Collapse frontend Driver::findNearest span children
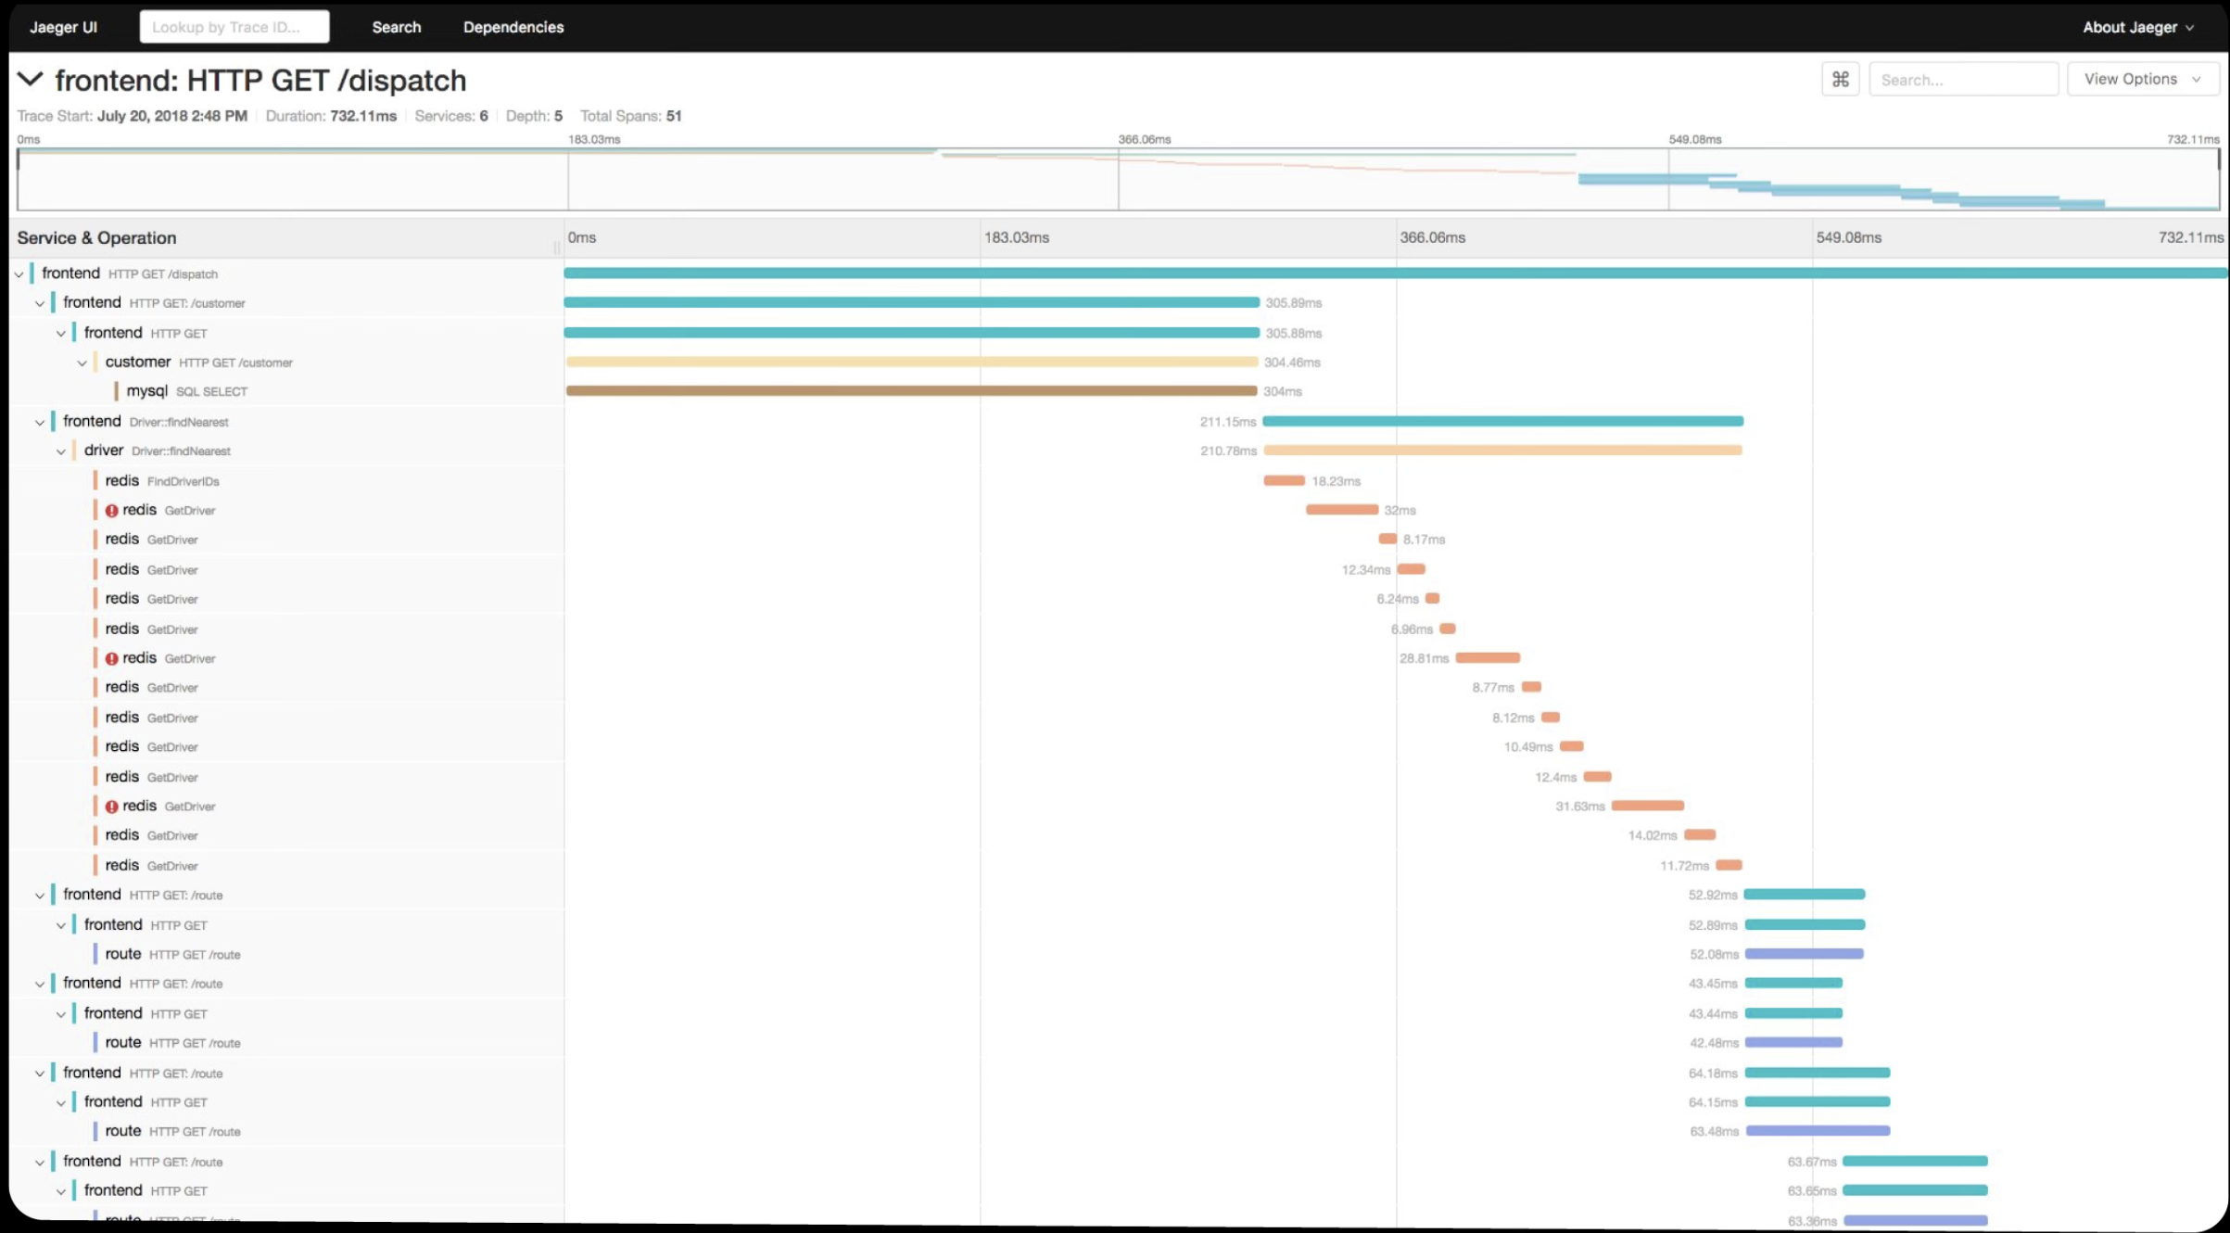The height and width of the screenshot is (1233, 2230). click(x=40, y=423)
